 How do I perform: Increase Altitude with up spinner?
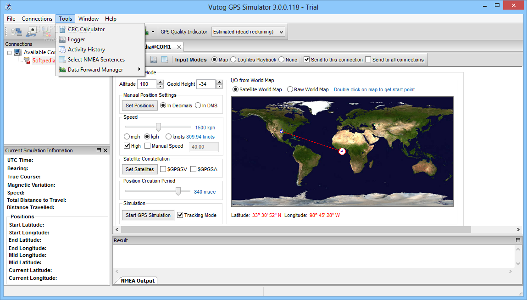tap(161, 82)
